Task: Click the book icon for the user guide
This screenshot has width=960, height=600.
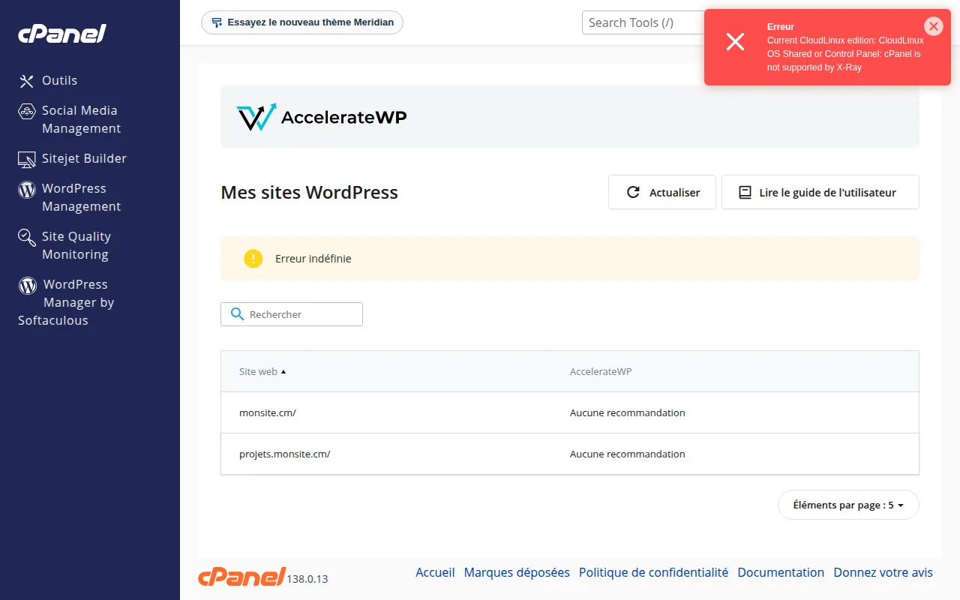Action: 745,193
